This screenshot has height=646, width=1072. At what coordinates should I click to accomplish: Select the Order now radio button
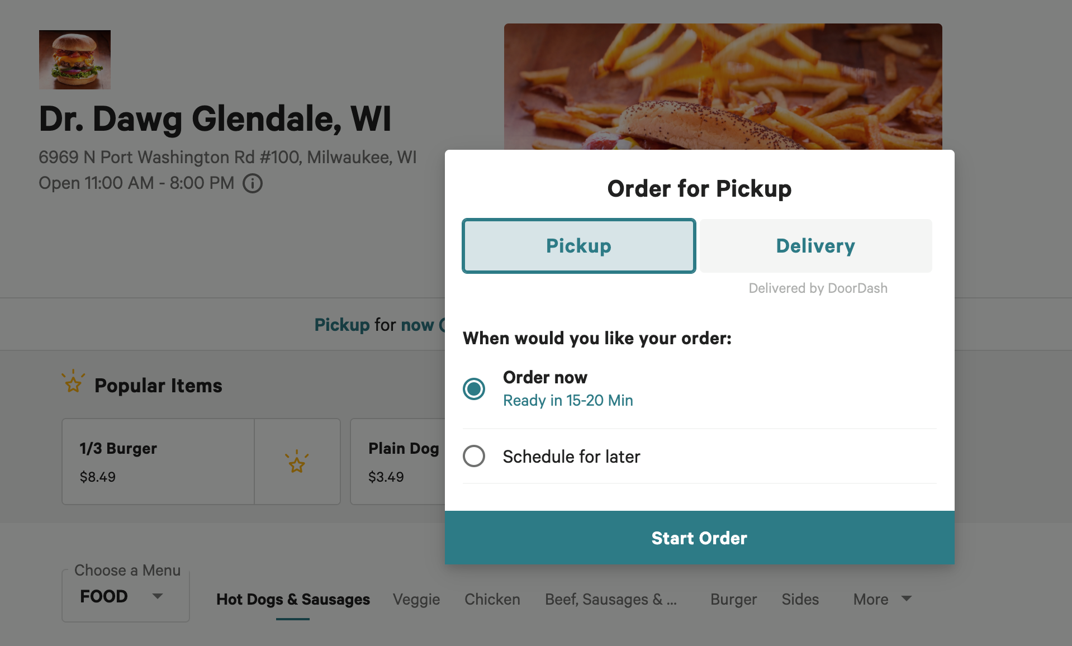coord(474,389)
